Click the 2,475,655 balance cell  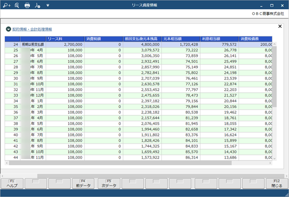(x=142, y=95)
